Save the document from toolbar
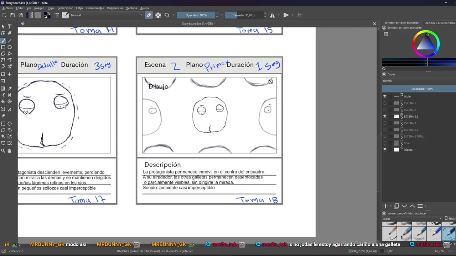Screen dimensions: 456x256 [x=21, y=15]
